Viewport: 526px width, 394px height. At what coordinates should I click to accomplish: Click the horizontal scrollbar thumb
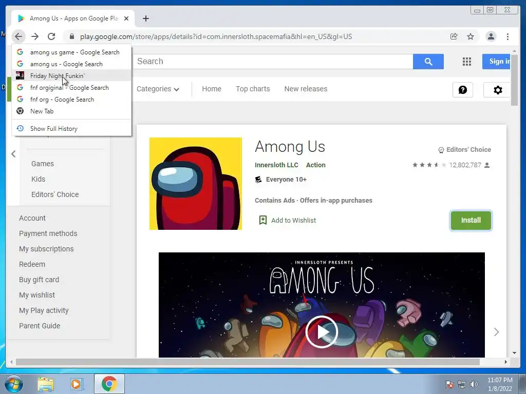click(x=248, y=362)
